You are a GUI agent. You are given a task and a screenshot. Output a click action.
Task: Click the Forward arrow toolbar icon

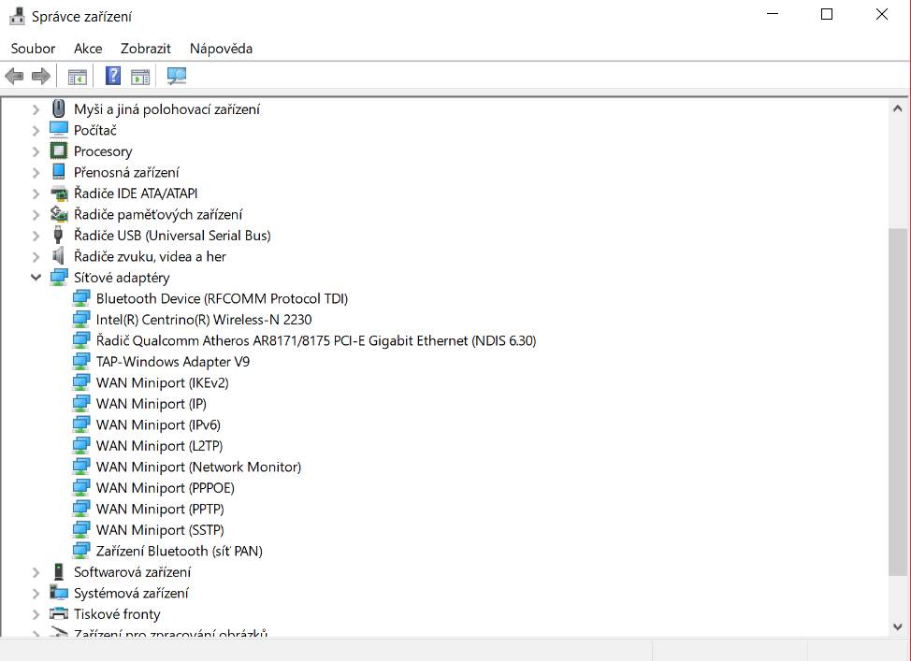click(x=40, y=76)
